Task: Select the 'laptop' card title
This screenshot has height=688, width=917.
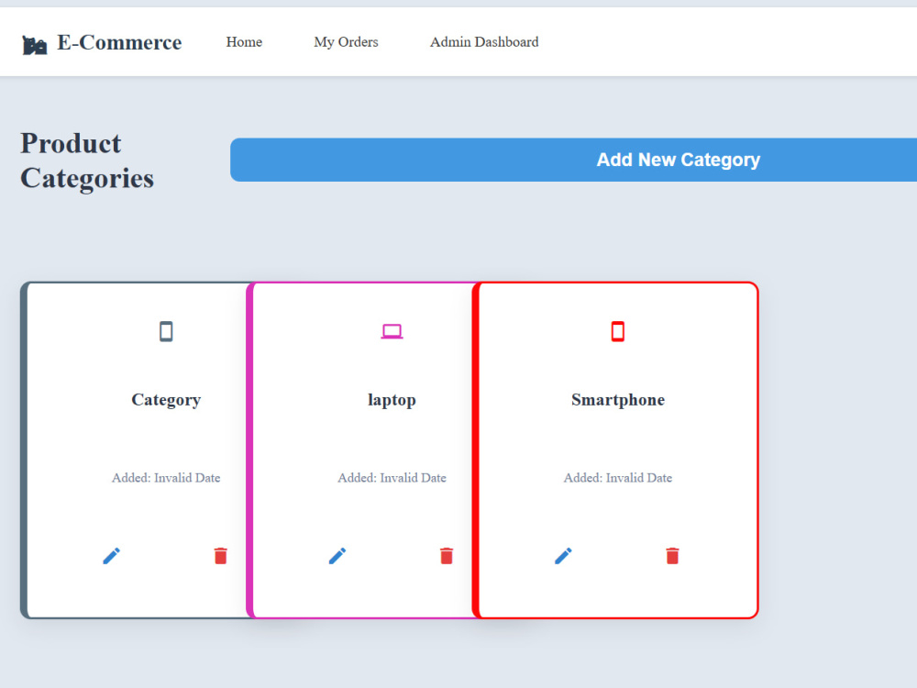Action: (x=392, y=400)
